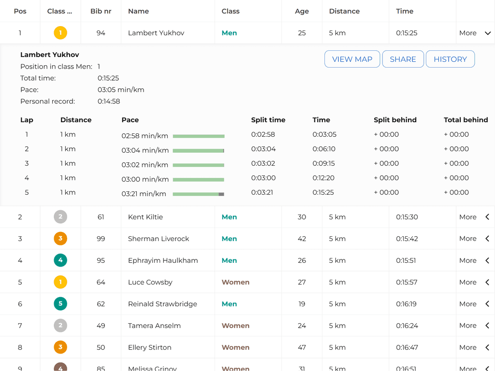The width and height of the screenshot is (495, 371).
Task: Sort results by the Time column header
Action: pyautogui.click(x=405, y=11)
